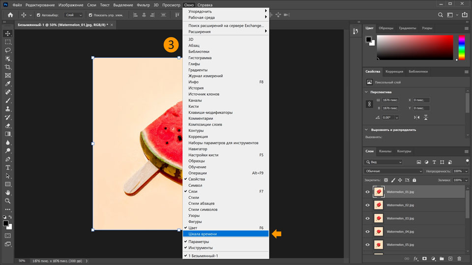472x265 pixels.
Task: Hide the Watermelon_01.jpg layer
Action: pos(368,192)
